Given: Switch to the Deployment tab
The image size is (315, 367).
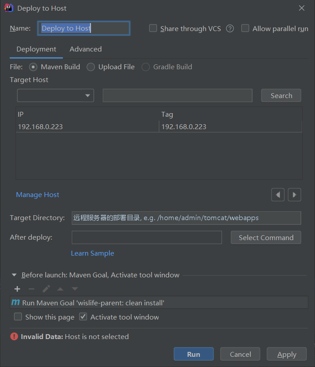Looking at the screenshot, I should pyautogui.click(x=36, y=49).
